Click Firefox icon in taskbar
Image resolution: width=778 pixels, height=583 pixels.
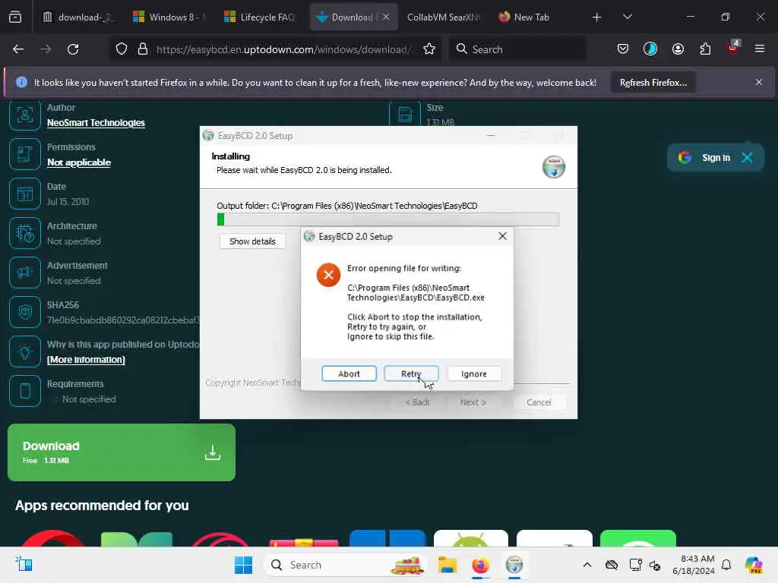(x=480, y=565)
